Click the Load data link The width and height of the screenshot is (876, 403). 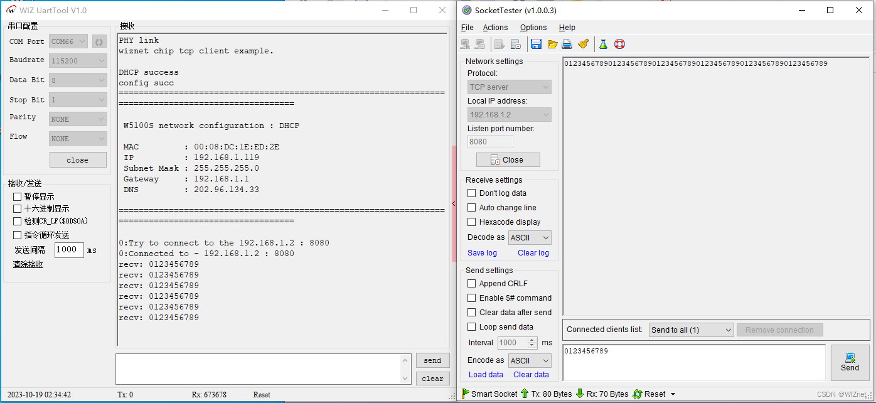point(486,375)
